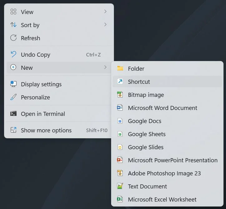Click the yellow Folder icon

click(120, 69)
